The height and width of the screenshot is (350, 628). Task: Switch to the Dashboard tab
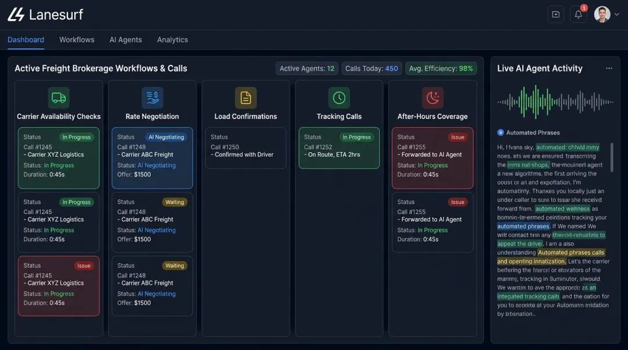pyautogui.click(x=26, y=40)
